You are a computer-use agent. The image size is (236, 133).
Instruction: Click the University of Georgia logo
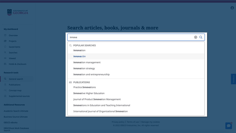18,12
